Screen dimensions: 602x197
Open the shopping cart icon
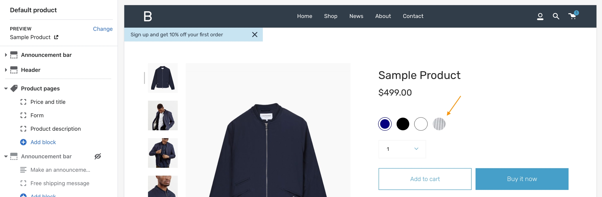point(572,16)
